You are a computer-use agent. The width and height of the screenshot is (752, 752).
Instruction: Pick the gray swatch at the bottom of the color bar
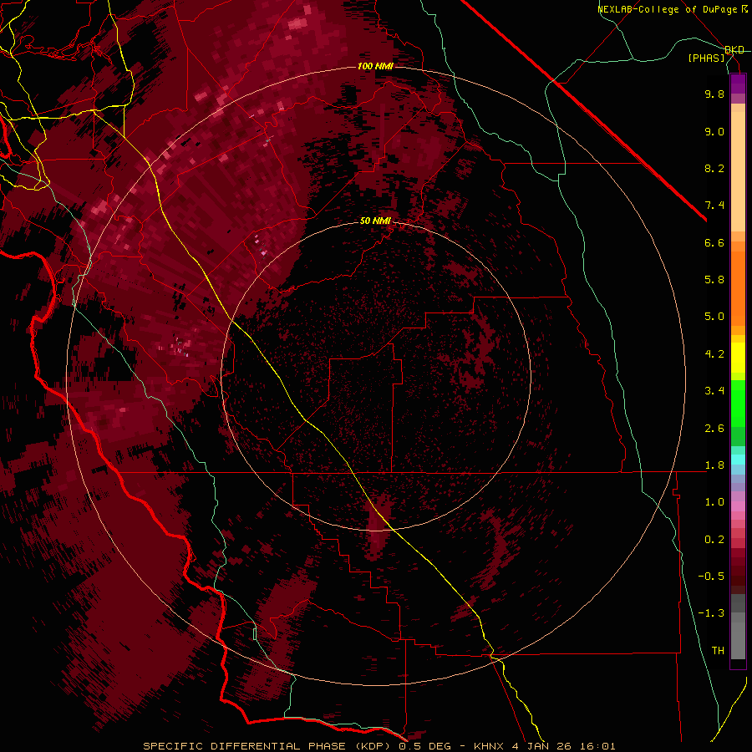pos(738,640)
